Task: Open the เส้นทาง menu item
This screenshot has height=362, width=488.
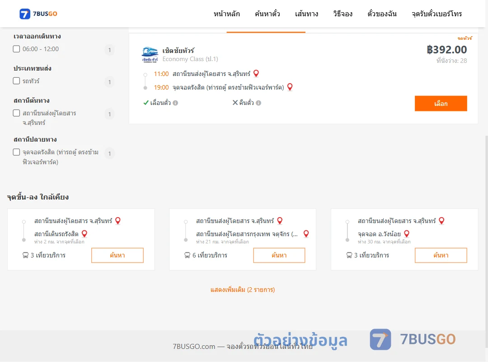Action: (x=306, y=14)
